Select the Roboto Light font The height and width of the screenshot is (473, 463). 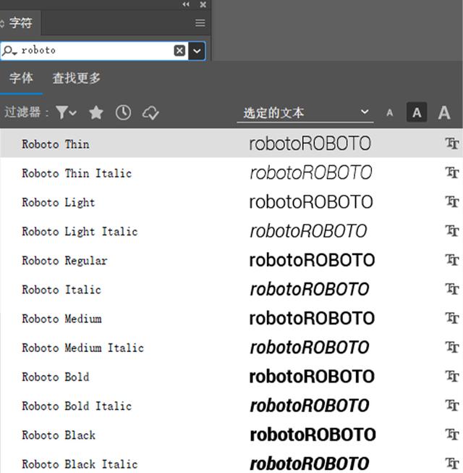click(x=231, y=201)
